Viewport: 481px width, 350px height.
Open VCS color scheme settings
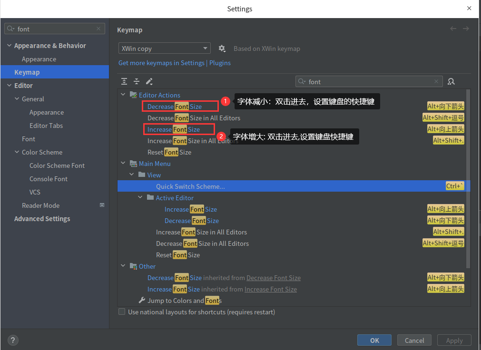click(x=35, y=192)
